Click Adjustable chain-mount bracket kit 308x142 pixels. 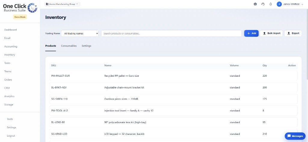pyautogui.click(x=124, y=87)
